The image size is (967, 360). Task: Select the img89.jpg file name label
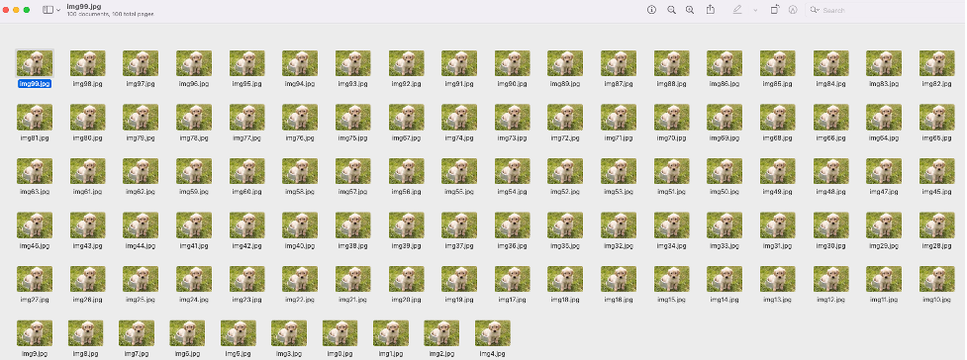point(565,84)
